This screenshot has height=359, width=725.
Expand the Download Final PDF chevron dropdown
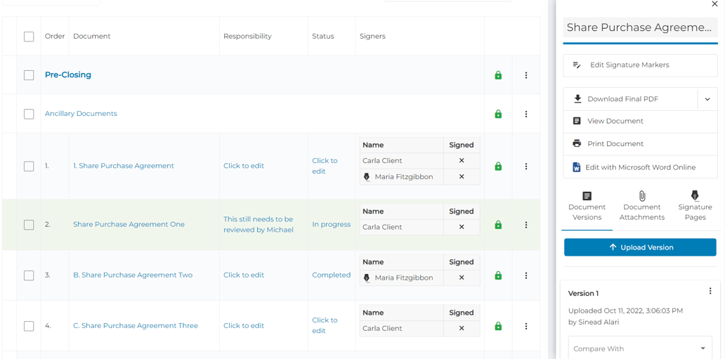707,99
